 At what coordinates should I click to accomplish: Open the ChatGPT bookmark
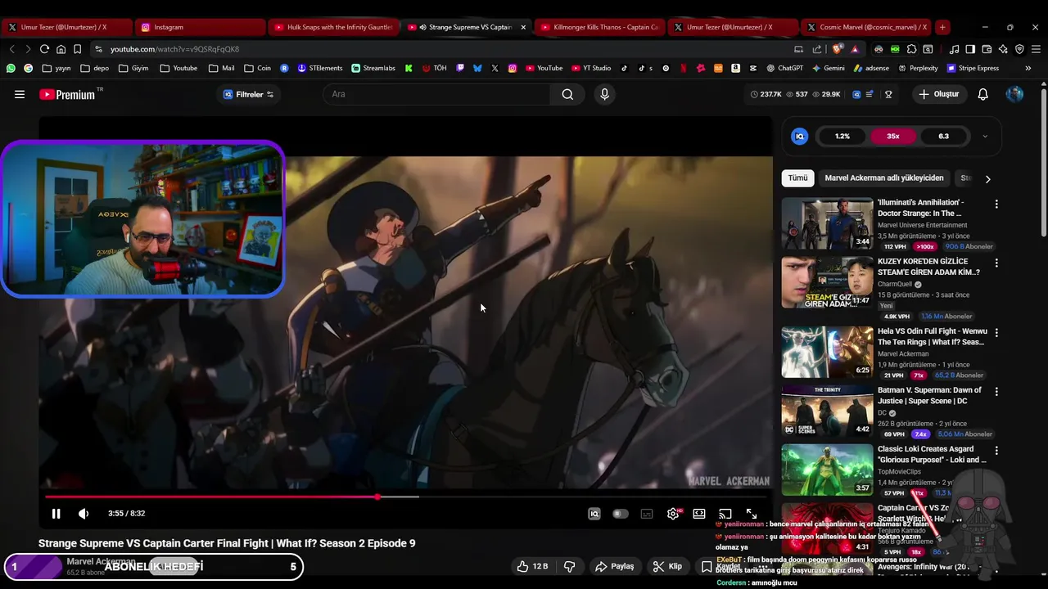click(x=784, y=68)
